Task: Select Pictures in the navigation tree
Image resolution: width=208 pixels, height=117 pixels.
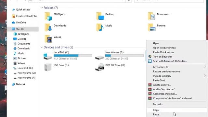Action: click(x=22, y=58)
